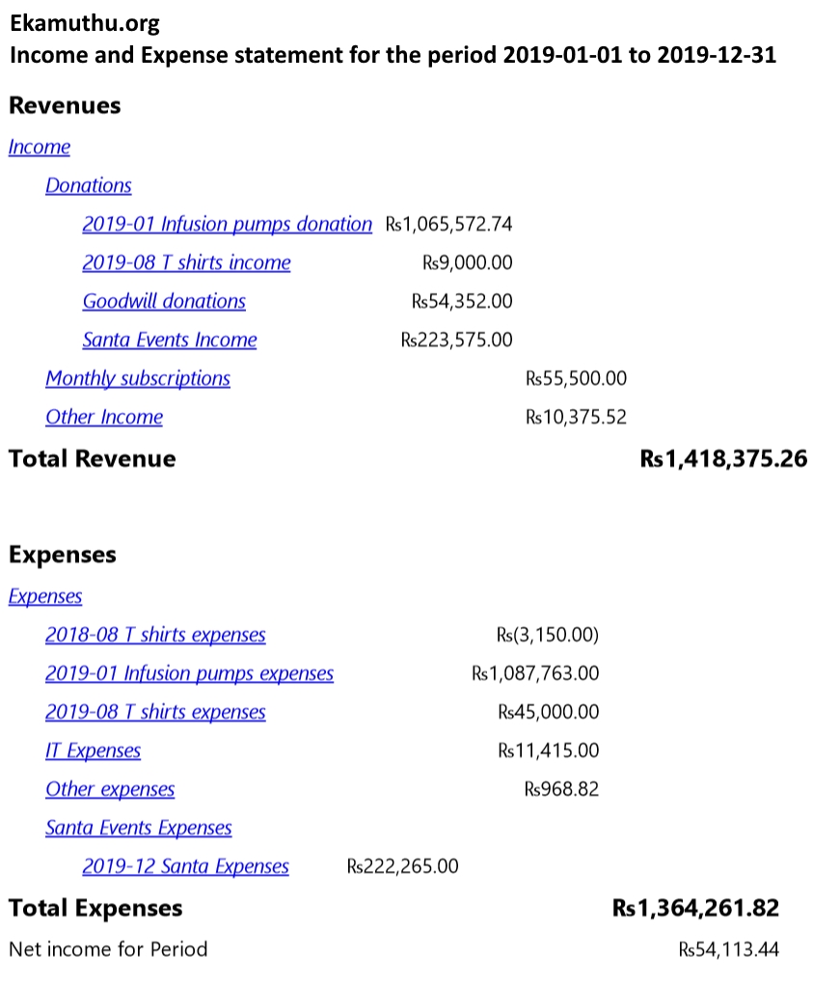Select the amount Rs11,415.00
Screen dimensions: 813x983
[x=549, y=751]
